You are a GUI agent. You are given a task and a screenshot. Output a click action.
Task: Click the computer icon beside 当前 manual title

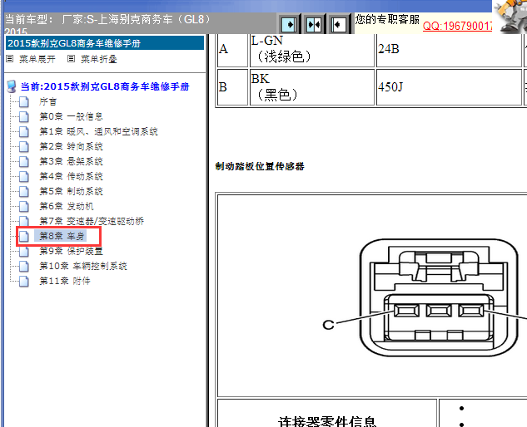tap(12, 86)
